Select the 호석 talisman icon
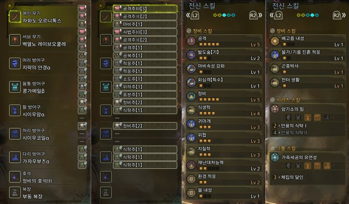349x204 pixels. 15,177
